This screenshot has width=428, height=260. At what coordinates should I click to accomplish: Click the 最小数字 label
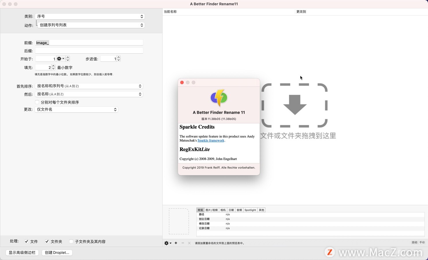(x=65, y=67)
